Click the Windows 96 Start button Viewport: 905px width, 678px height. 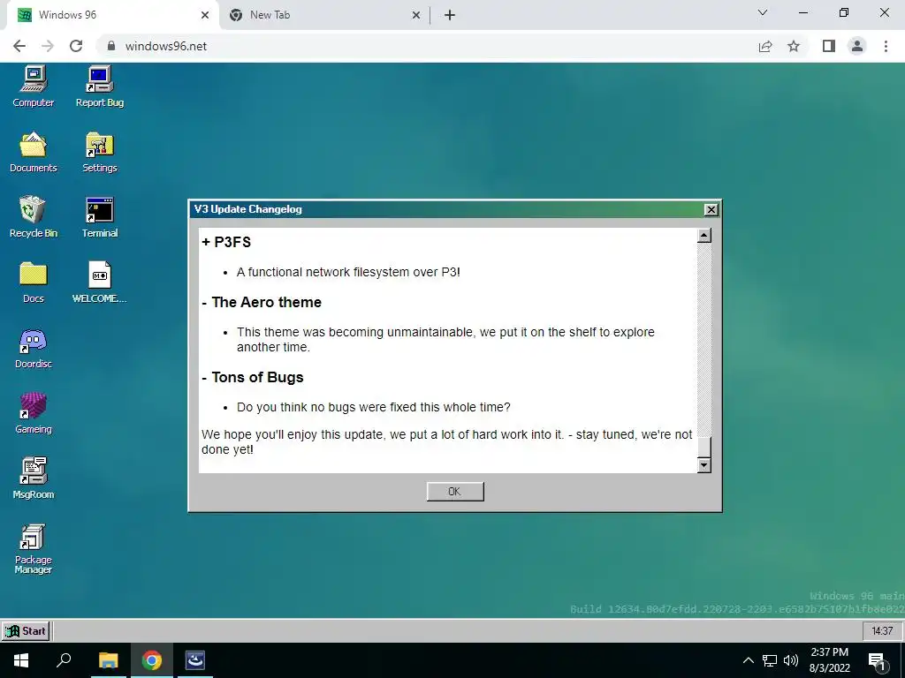pos(26,630)
